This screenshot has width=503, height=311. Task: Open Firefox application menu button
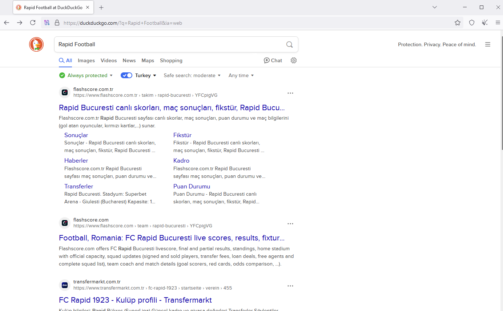[498, 23]
